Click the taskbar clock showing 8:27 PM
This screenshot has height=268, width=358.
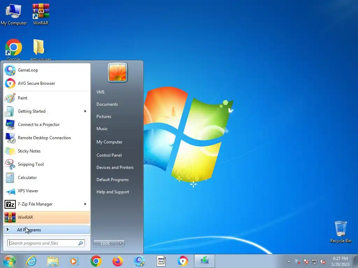pyautogui.click(x=340, y=261)
